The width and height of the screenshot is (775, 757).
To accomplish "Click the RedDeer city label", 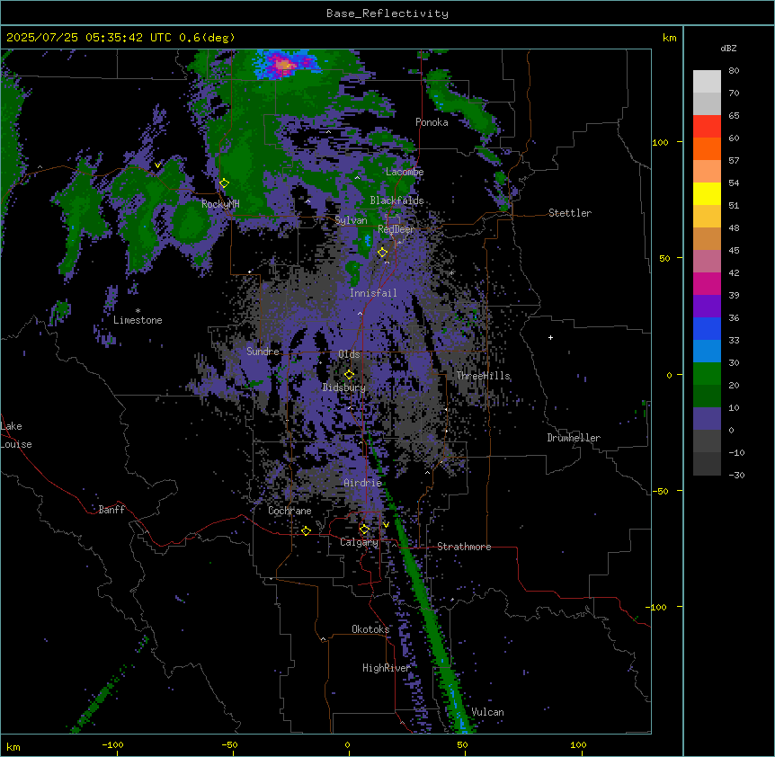I will pos(396,229).
